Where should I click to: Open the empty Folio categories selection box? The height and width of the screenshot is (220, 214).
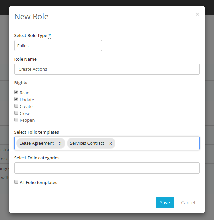click(x=107, y=168)
